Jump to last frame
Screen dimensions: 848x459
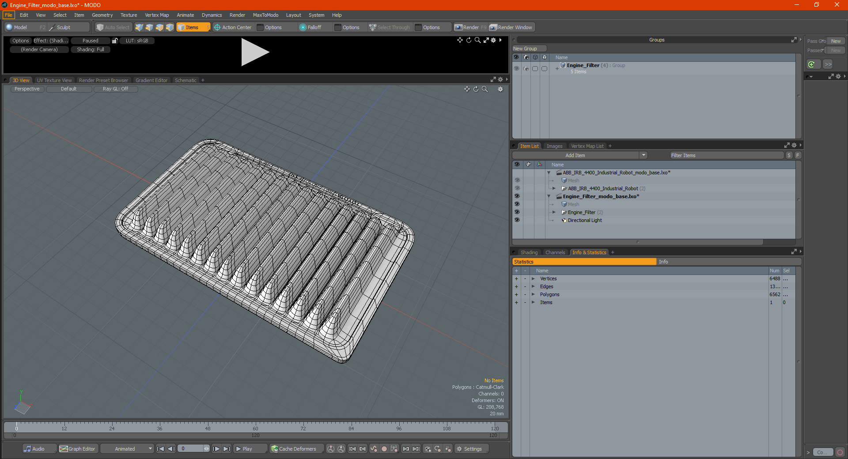(227, 449)
